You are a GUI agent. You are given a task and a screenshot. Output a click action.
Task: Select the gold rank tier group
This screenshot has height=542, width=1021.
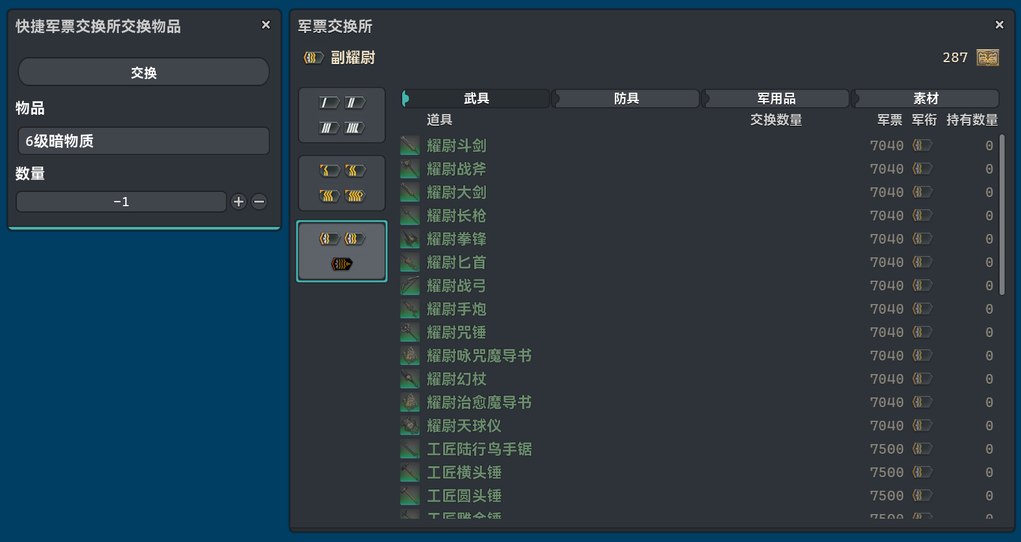pos(342,183)
